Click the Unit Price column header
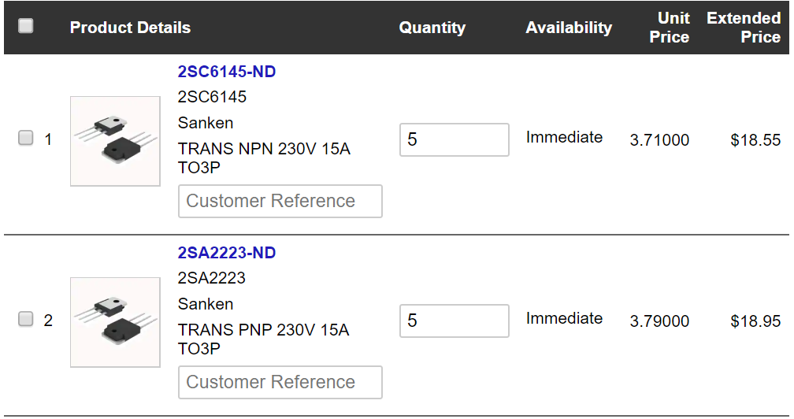This screenshot has width=794, height=419. [x=670, y=28]
